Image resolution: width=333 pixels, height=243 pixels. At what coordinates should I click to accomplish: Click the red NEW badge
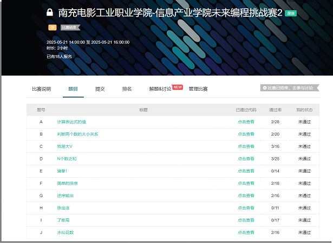(178, 87)
